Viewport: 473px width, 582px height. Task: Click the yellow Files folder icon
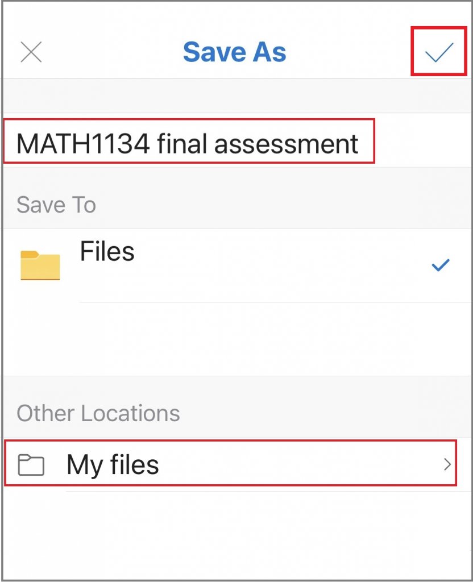(40, 265)
